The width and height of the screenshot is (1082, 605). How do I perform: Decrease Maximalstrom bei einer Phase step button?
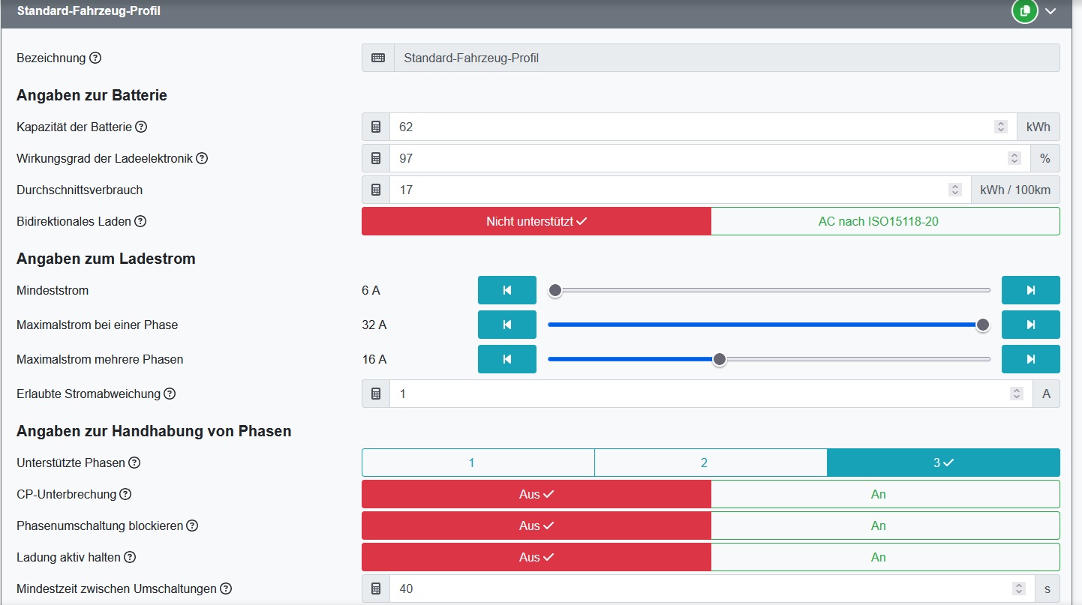pyautogui.click(x=507, y=325)
